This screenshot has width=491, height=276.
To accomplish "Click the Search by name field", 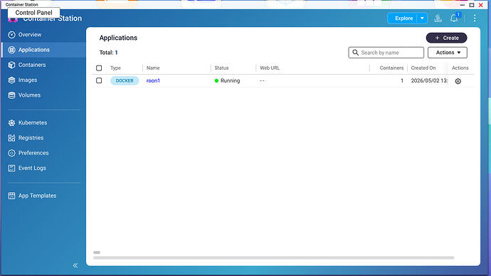I will coord(386,53).
